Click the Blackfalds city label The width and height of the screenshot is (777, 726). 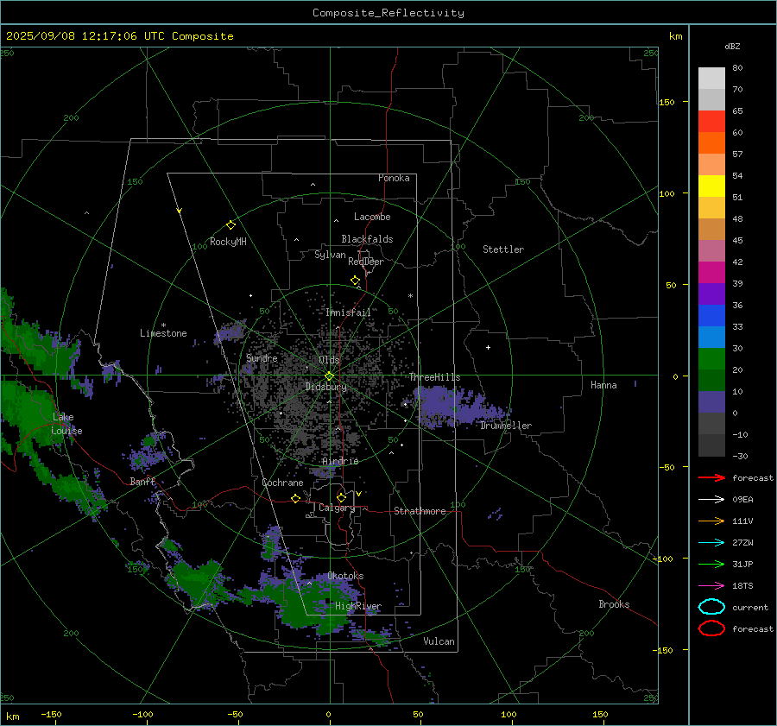[367, 239]
